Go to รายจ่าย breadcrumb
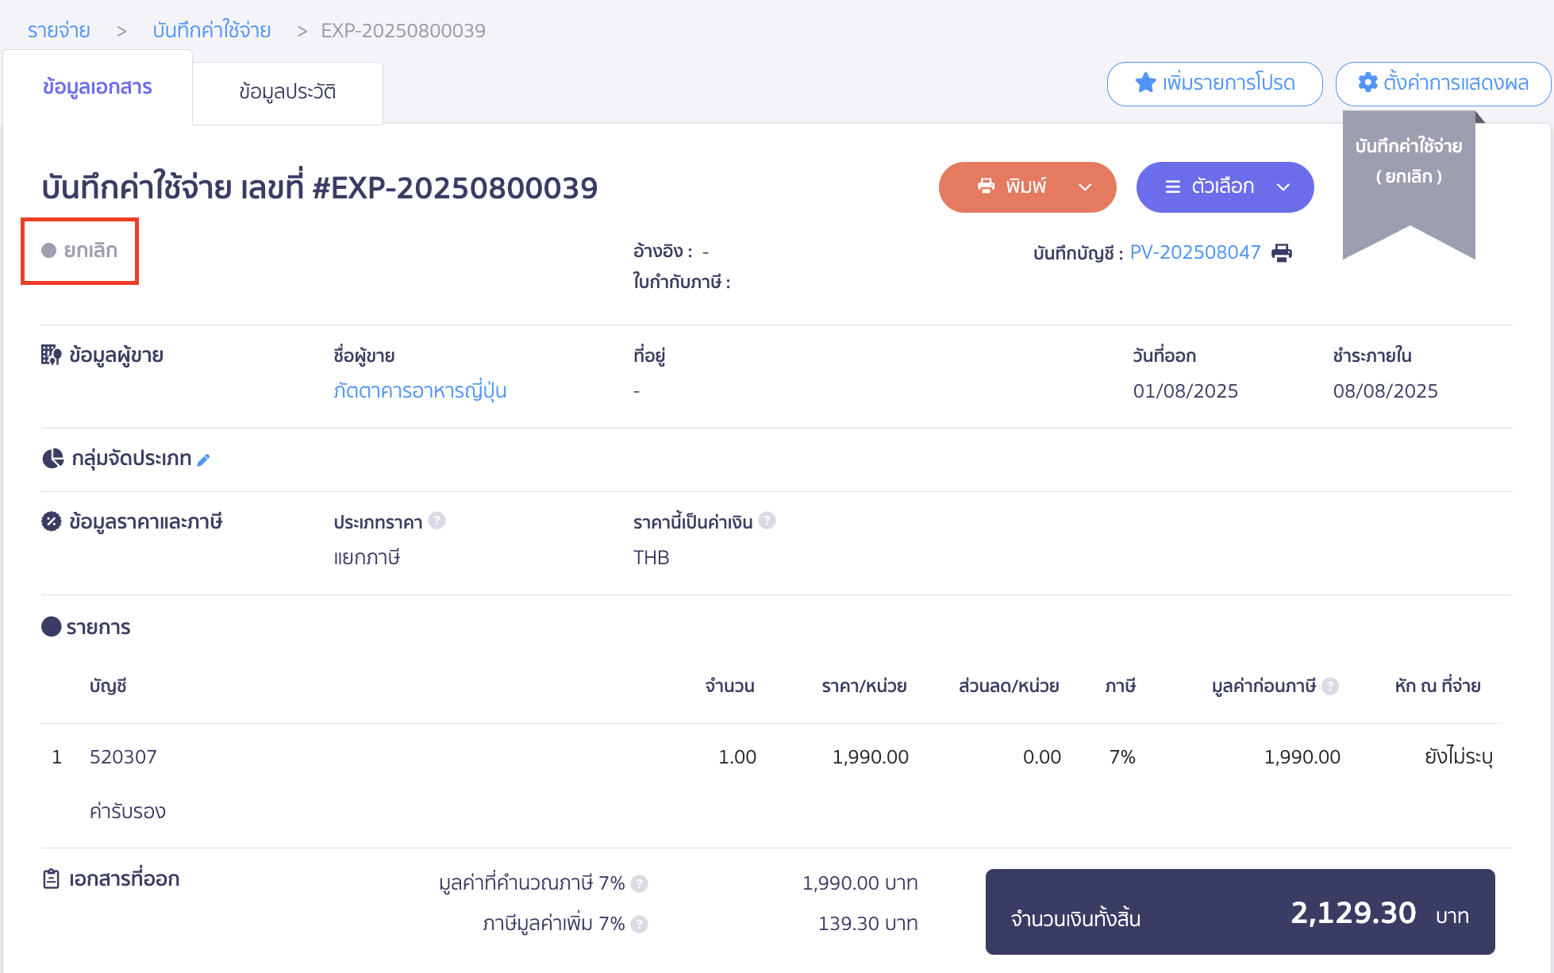Viewport: 1554px width, 973px height. (x=59, y=31)
